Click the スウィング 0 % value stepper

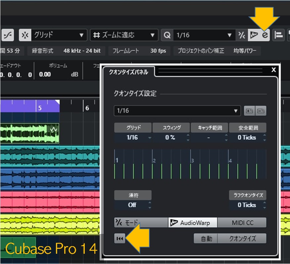(188, 138)
